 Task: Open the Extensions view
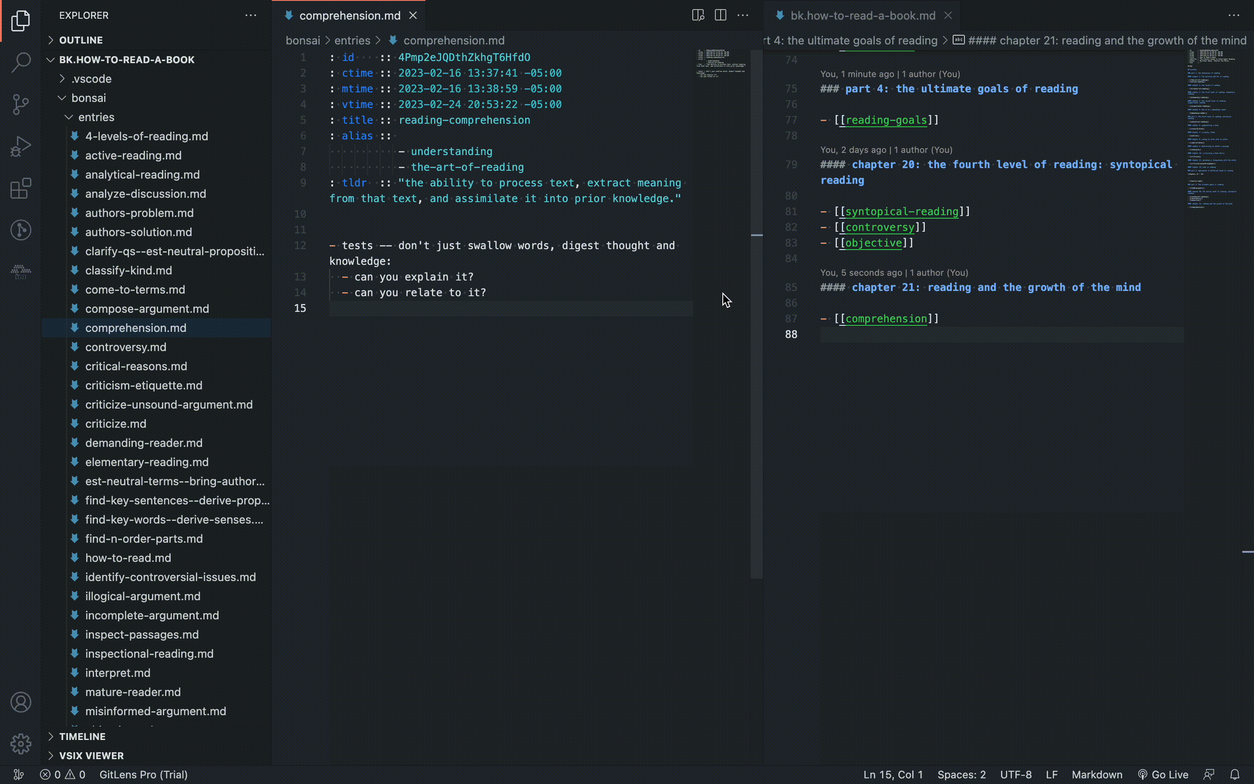21,188
